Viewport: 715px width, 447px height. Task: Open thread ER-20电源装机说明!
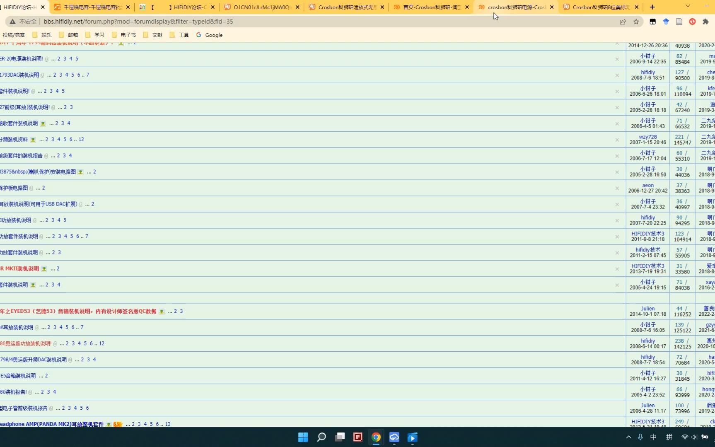(22, 59)
